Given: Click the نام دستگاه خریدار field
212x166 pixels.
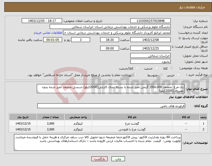Looking at the screenshot, I should point(110,27).
